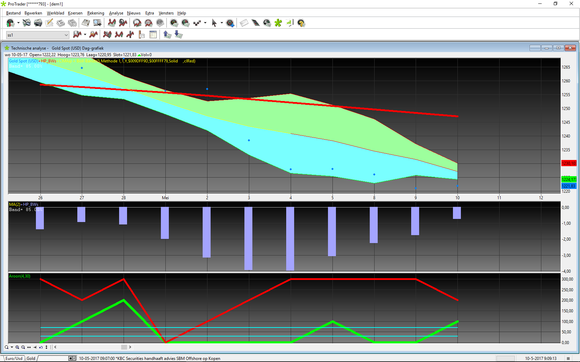Click the MA(2)+HP_BWs indicator label
This screenshot has width=580, height=362.
coord(23,204)
